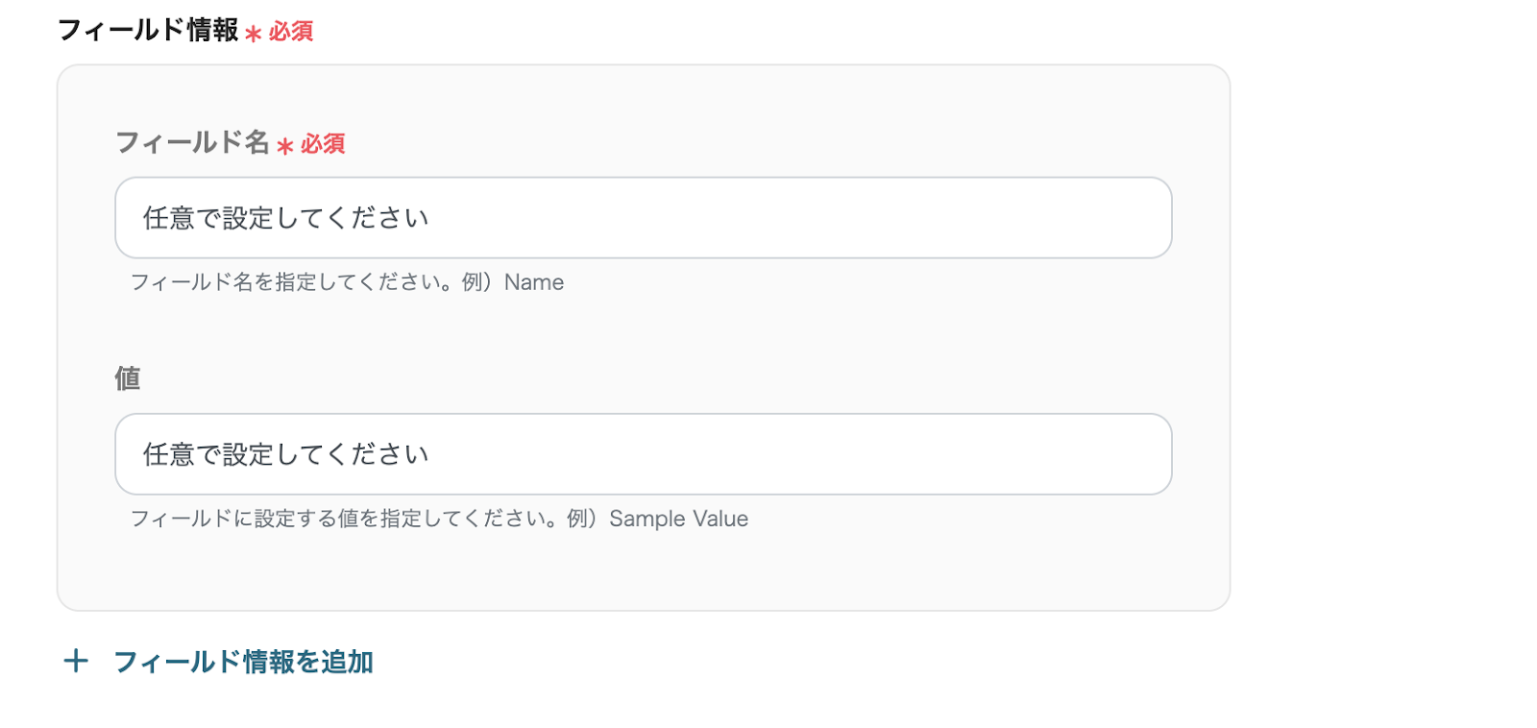Click the フィールド情報 section heading
The height and width of the screenshot is (728, 1537).
tap(148, 30)
